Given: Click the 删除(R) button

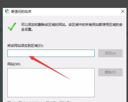Looking at the screenshot, I should [x=110, y=72].
